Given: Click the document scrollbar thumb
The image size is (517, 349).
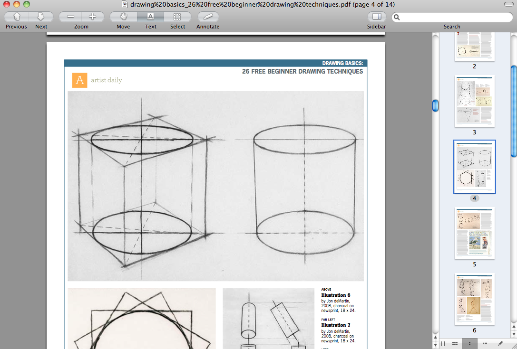Looking at the screenshot, I should pos(435,105).
